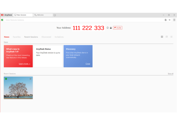Viewport: 177px width, 126px height.
Task: Maximize the AnyDesk window
Action: [169, 15]
